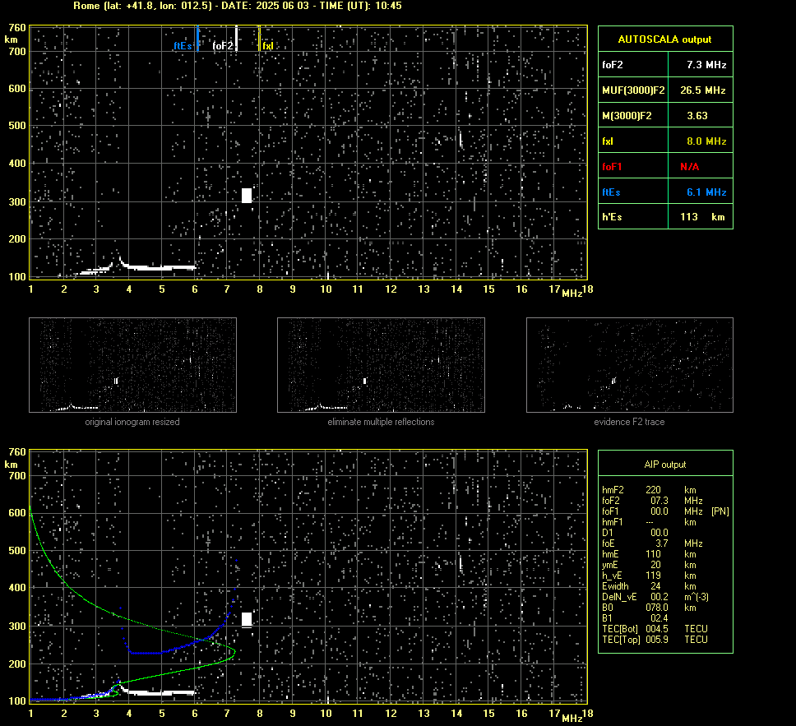This screenshot has width=796, height=726.
Task: Click the white foF2 marker in top ionogram
Action: 236,38
